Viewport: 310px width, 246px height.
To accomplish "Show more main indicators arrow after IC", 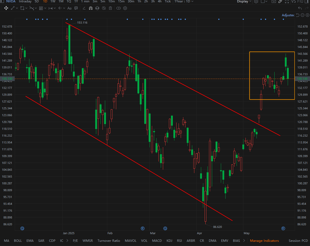I will coord(67,241).
